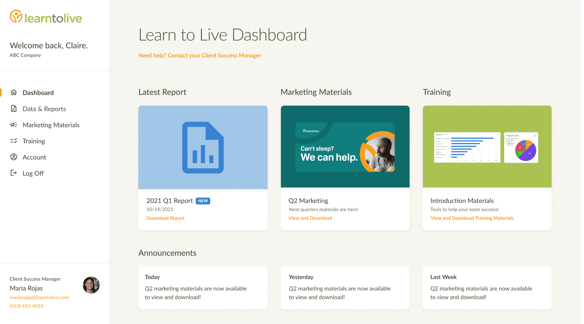Click the Can't sleep marketing banner thumbnail

click(x=345, y=147)
